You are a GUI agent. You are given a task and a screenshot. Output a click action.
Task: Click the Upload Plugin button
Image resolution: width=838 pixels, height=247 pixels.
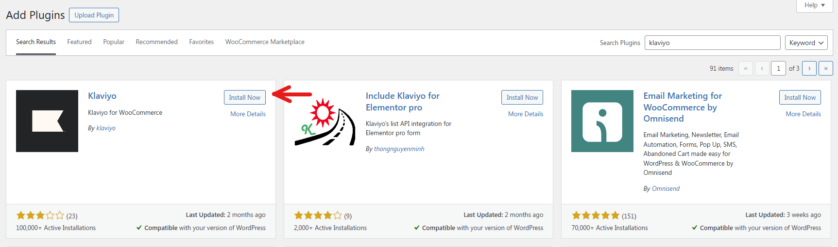(x=94, y=15)
